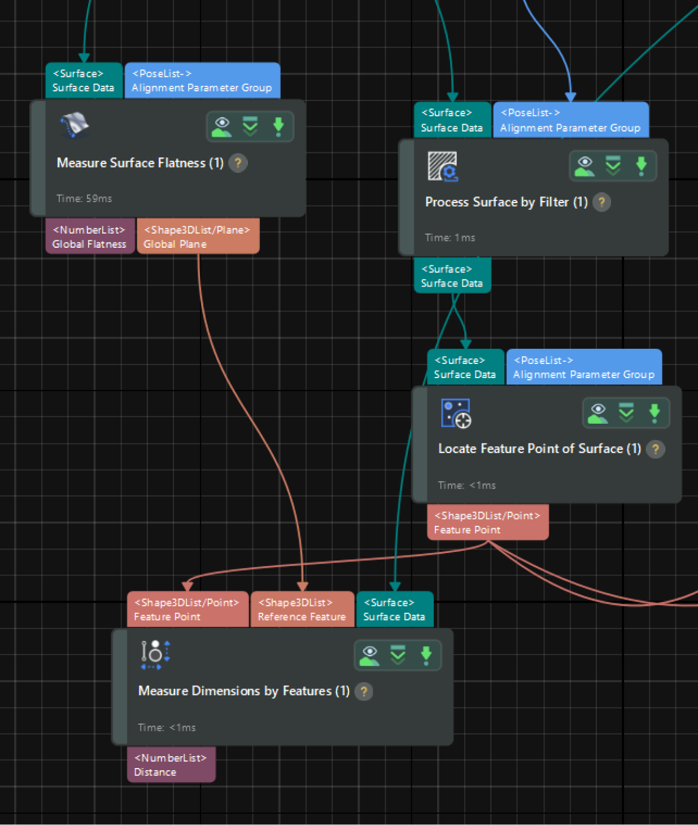Click the Measure Surface Flatness step icon
This screenshot has height=825, width=698.
coord(75,125)
